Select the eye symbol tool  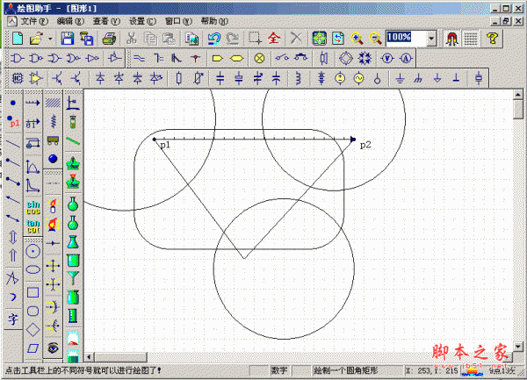tap(54, 348)
